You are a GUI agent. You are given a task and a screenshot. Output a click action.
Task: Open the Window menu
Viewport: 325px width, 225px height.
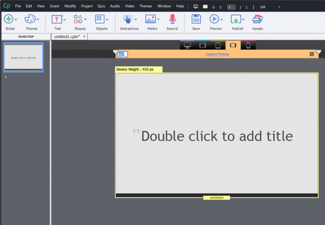[164, 6]
